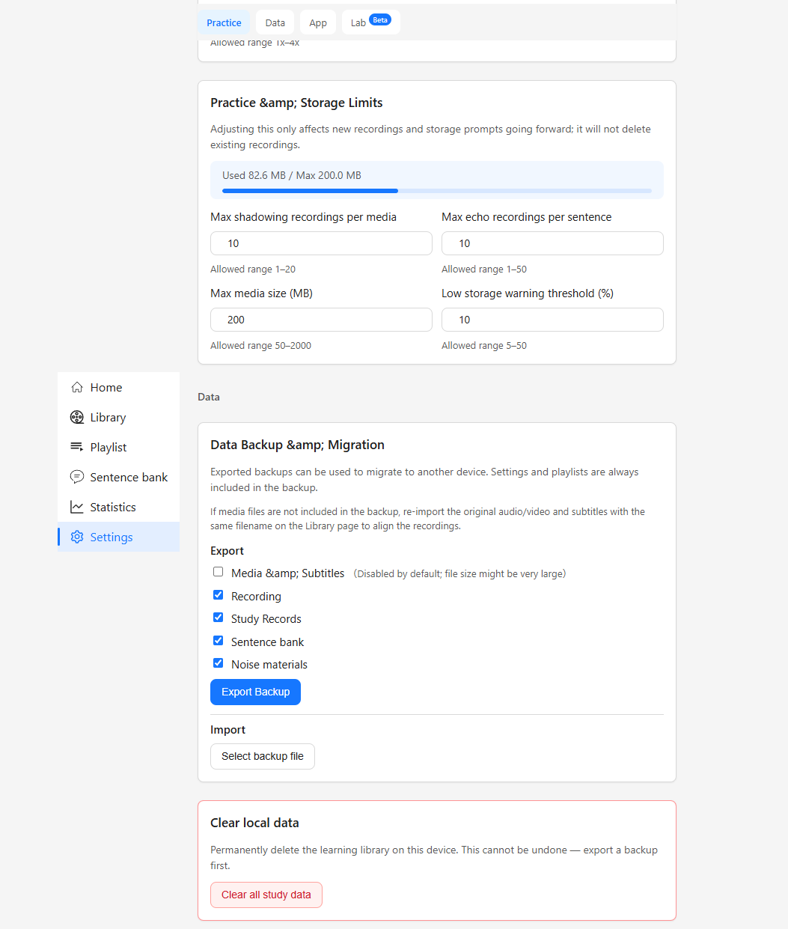Click the Sentence bank speech bubble icon

coord(77,477)
